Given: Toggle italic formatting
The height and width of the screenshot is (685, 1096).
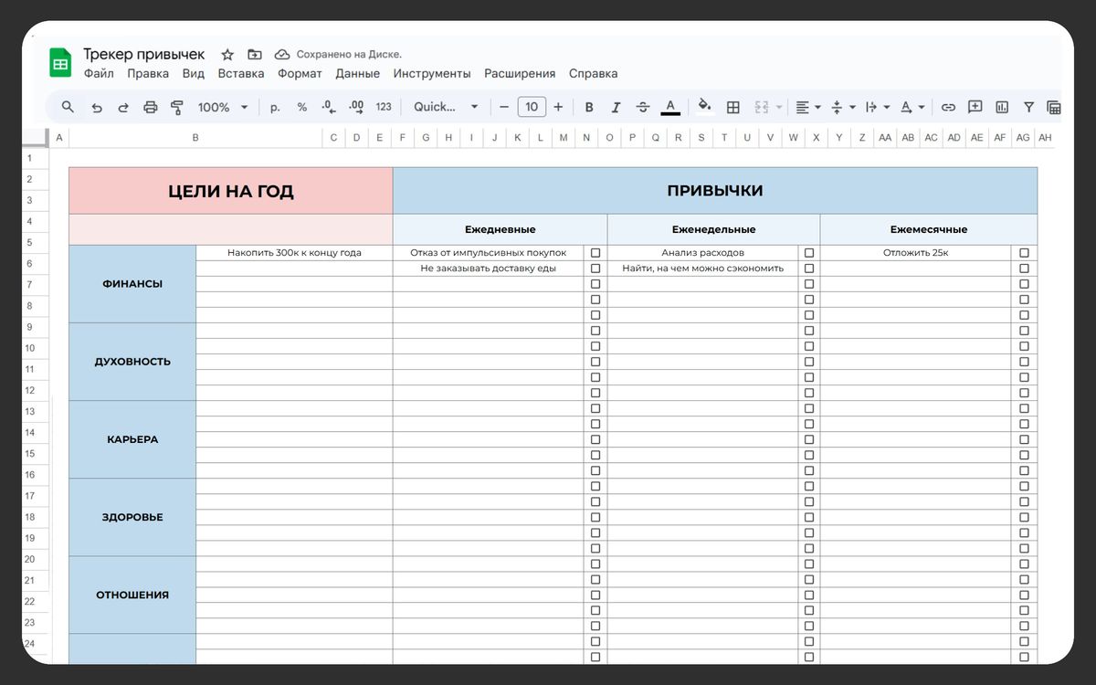Looking at the screenshot, I should (x=616, y=108).
